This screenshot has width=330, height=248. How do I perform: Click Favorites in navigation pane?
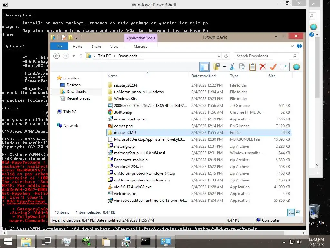point(71,78)
